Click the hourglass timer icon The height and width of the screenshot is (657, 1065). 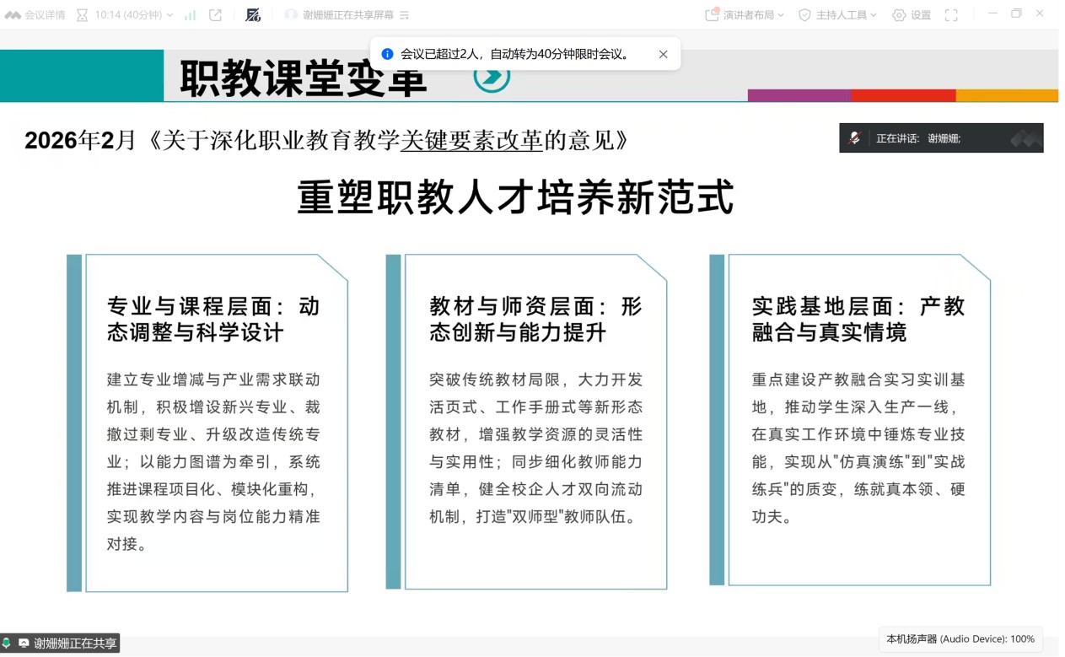pos(82,15)
